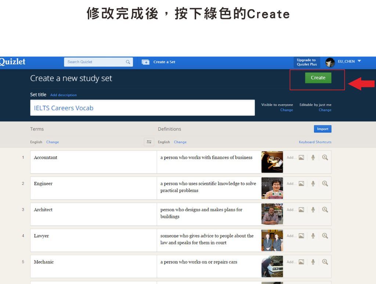Change the Definitions language from English
376x284 pixels.
pyautogui.click(x=180, y=142)
